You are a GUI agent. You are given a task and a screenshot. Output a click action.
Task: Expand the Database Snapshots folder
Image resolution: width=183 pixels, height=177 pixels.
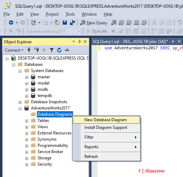20,102
